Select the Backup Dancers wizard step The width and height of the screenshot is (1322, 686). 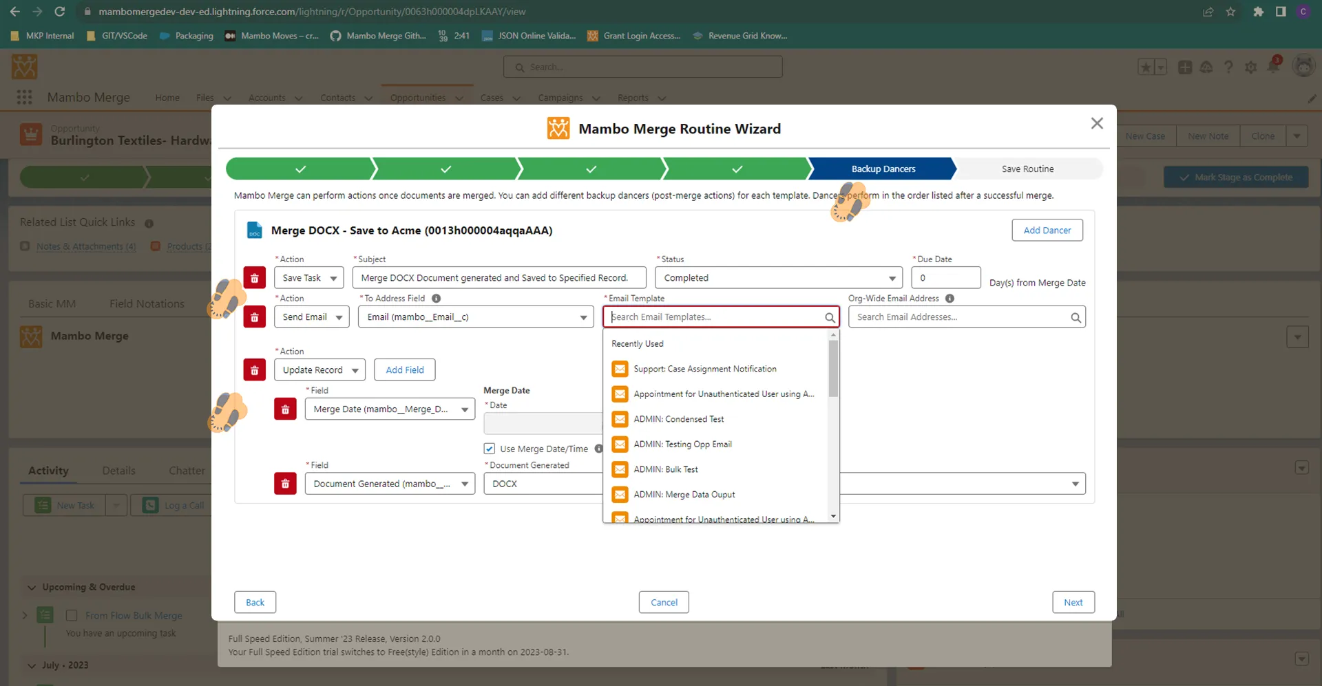pyautogui.click(x=883, y=169)
